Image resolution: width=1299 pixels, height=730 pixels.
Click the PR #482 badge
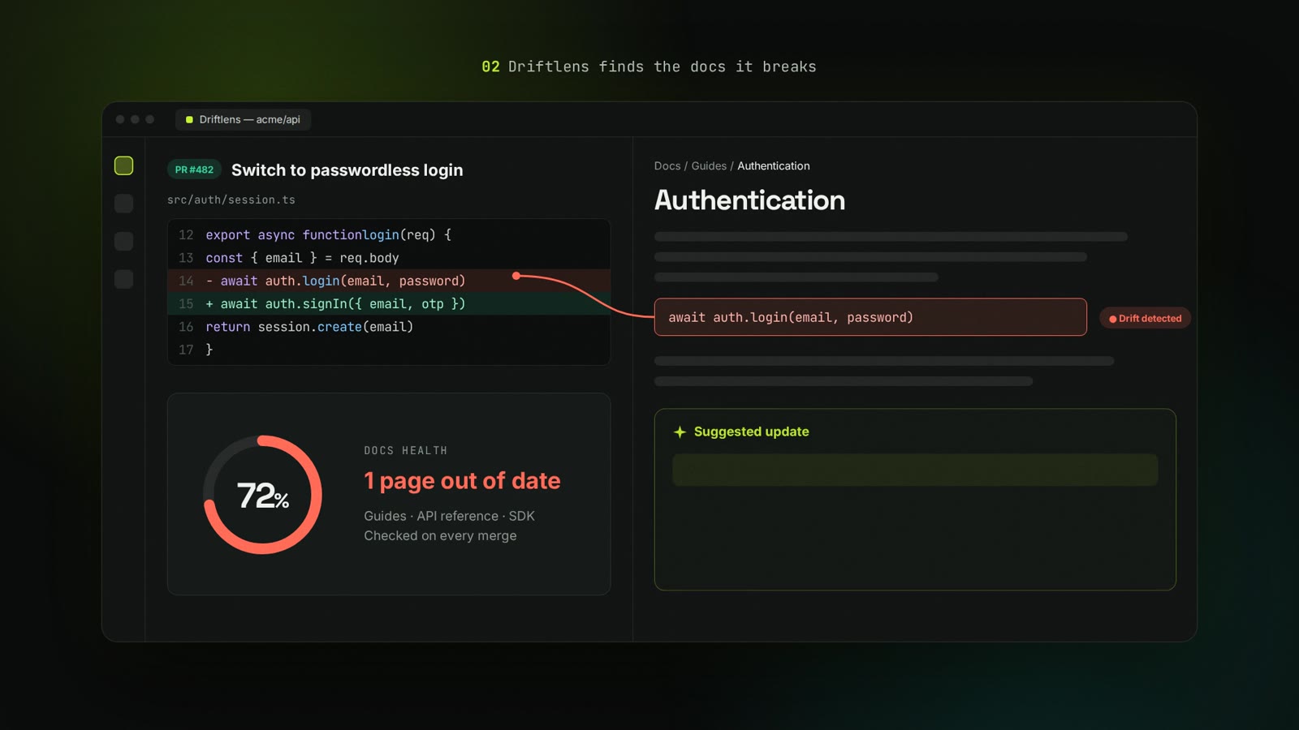point(194,170)
